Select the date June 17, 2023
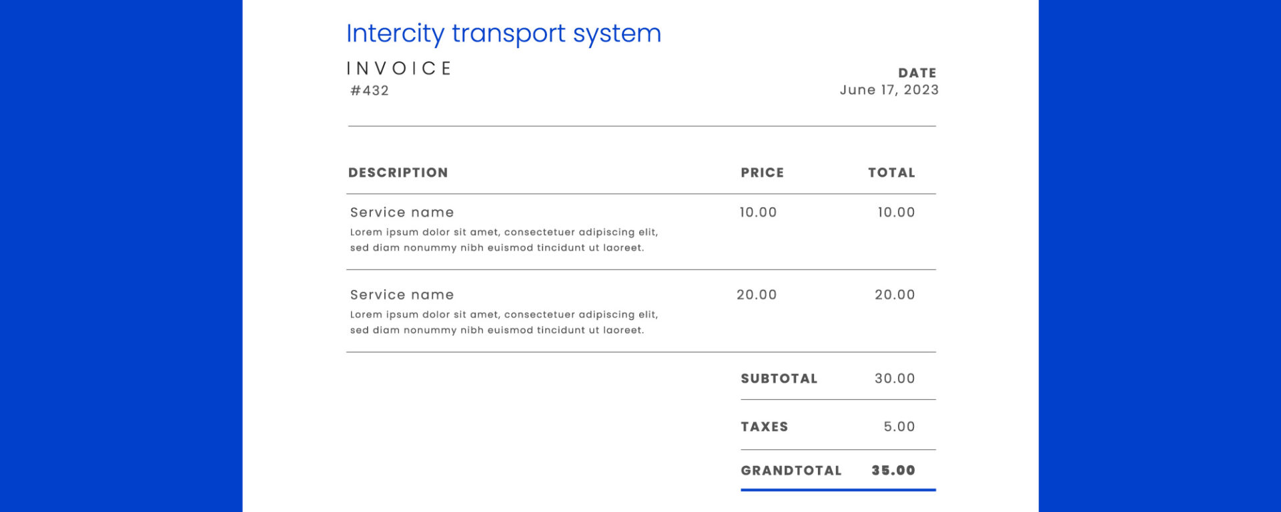Screen dimensions: 1281x512 889,90
